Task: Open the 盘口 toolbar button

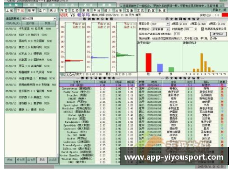Action: click(42, 10)
